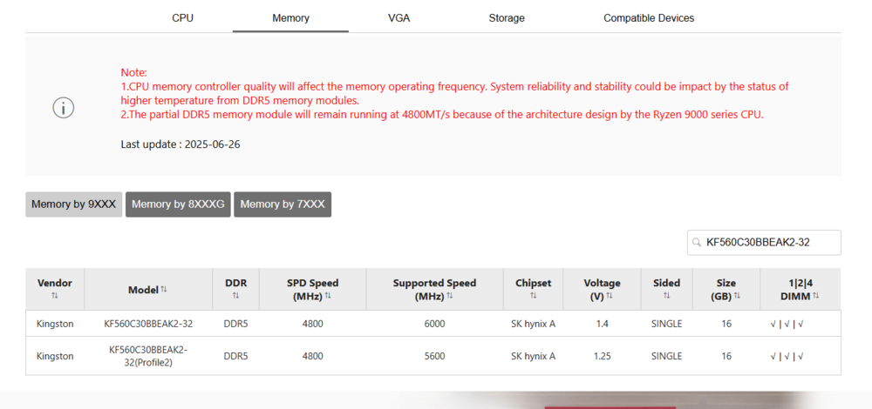Image resolution: width=872 pixels, height=409 pixels.
Task: Go to the Storage tab
Action: (507, 17)
